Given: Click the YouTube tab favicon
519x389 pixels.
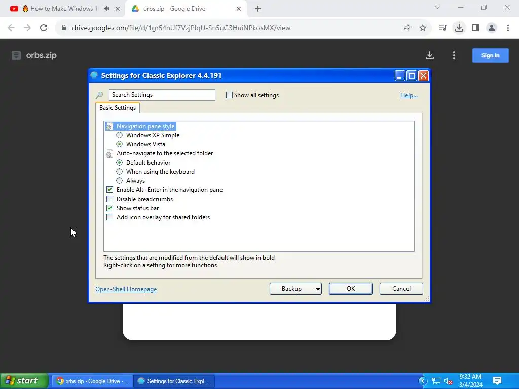Looking at the screenshot, I should pyautogui.click(x=14, y=9).
